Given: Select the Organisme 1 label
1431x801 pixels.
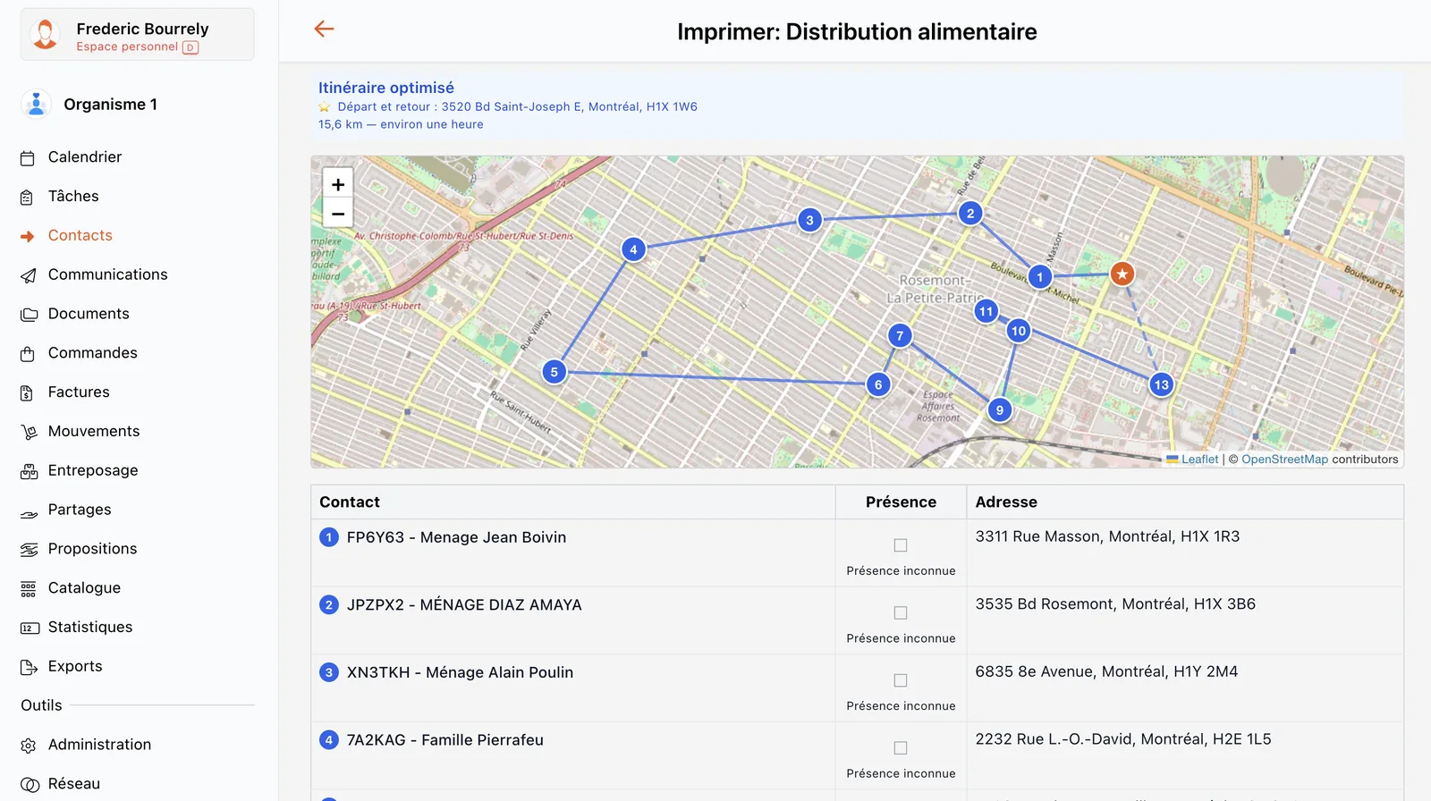Looking at the screenshot, I should click(111, 105).
